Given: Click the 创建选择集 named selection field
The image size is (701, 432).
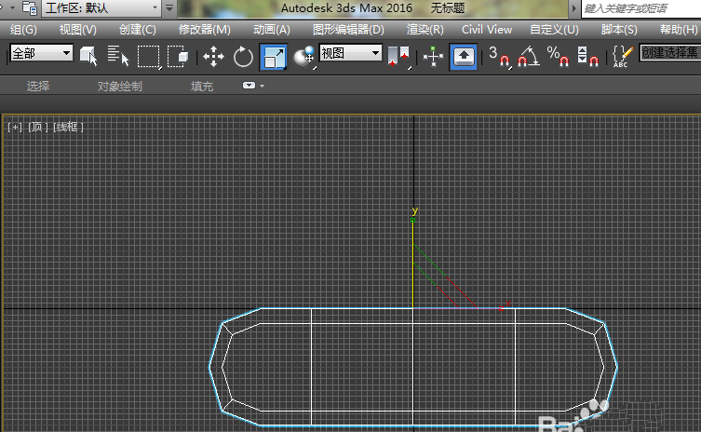Looking at the screenshot, I should pyautogui.click(x=669, y=54).
